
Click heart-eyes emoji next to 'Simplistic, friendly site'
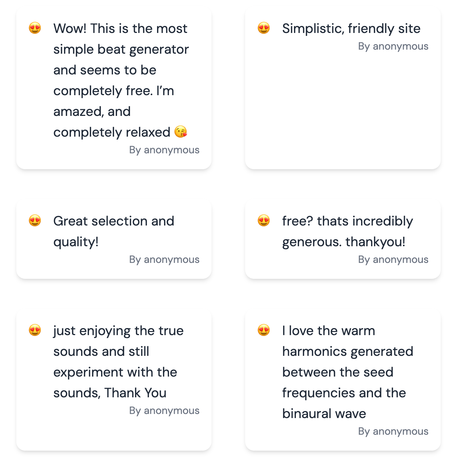tap(264, 28)
